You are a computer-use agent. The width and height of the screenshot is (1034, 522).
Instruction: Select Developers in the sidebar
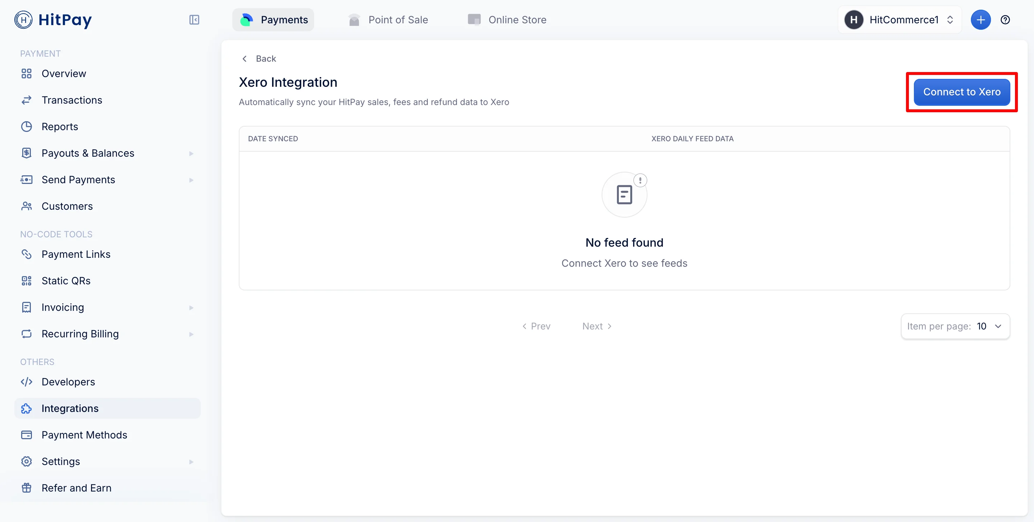pyautogui.click(x=107, y=381)
